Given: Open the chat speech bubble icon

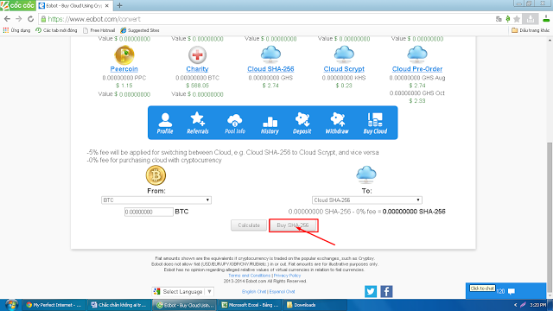Looking at the screenshot, I should point(512,291).
